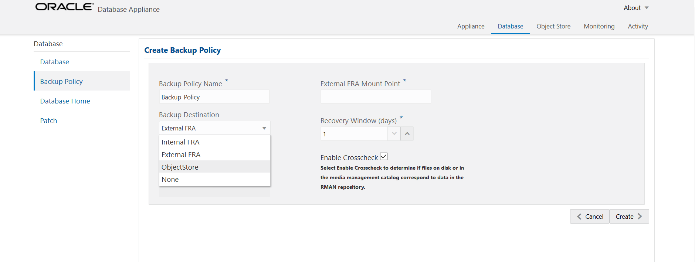The image size is (695, 262).
Task: Increase Recovery Window with up arrow
Action: click(x=407, y=134)
